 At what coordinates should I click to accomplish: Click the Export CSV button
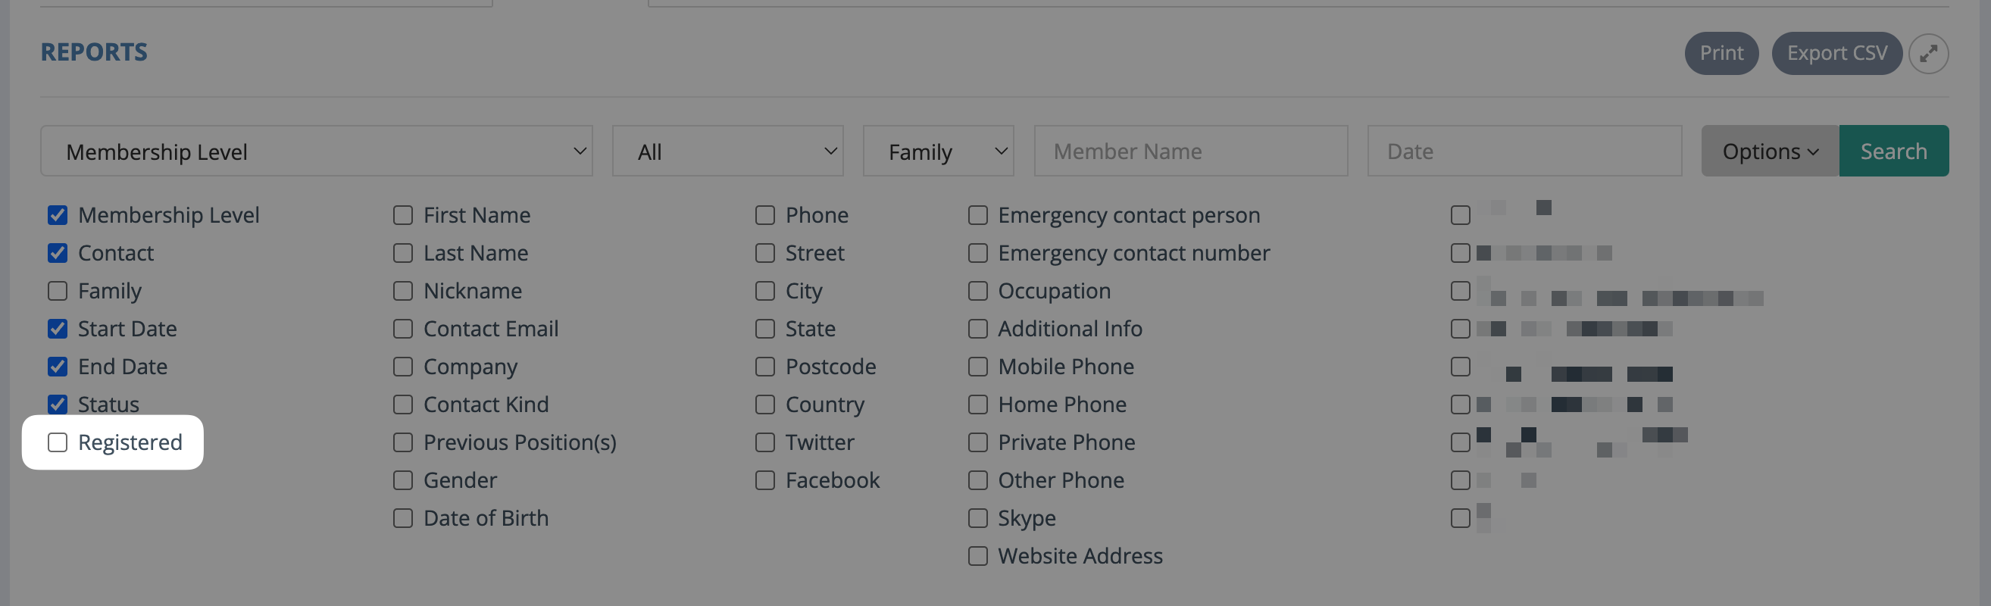click(1836, 53)
